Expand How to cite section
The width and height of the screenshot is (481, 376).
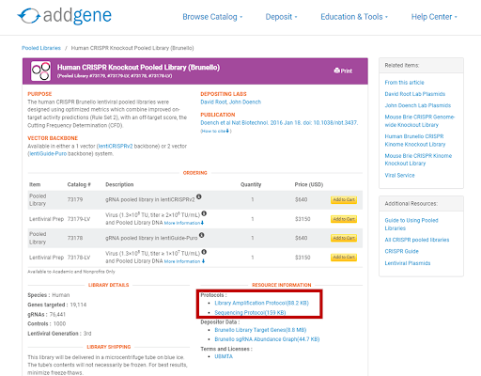click(x=215, y=131)
